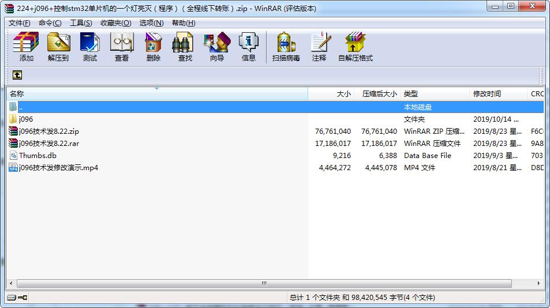The height and width of the screenshot is (308, 550).
Task: Sort by CRC column header
Action: 536,94
